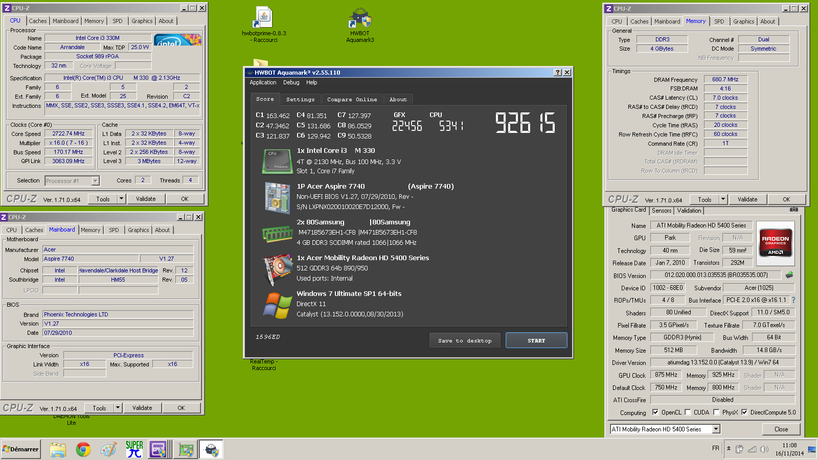The width and height of the screenshot is (818, 460).
Task: Show hidden tray icons arrow
Action: [729, 449]
